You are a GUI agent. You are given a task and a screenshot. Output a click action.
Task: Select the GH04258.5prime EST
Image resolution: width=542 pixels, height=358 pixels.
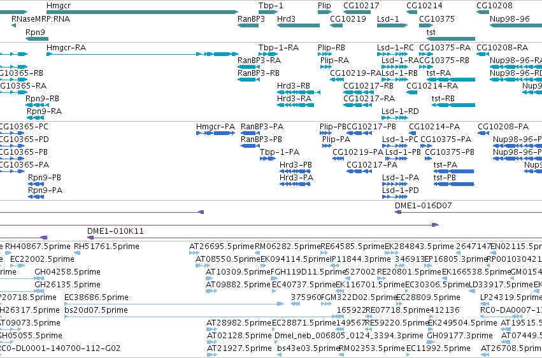(x=39, y=278)
